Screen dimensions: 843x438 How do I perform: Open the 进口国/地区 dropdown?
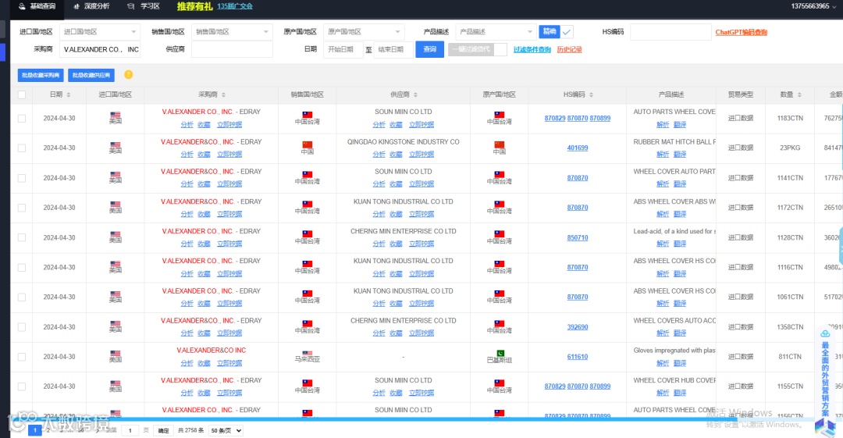tap(99, 32)
